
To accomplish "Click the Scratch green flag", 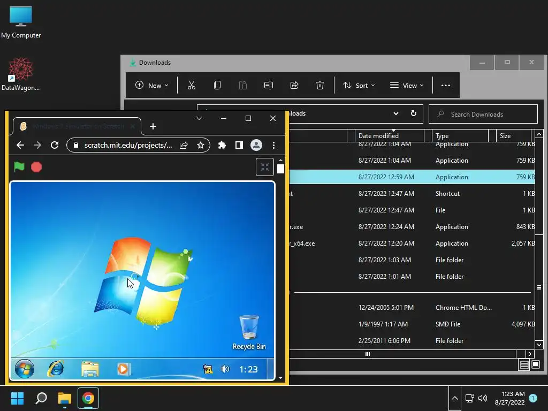I will pos(19,167).
